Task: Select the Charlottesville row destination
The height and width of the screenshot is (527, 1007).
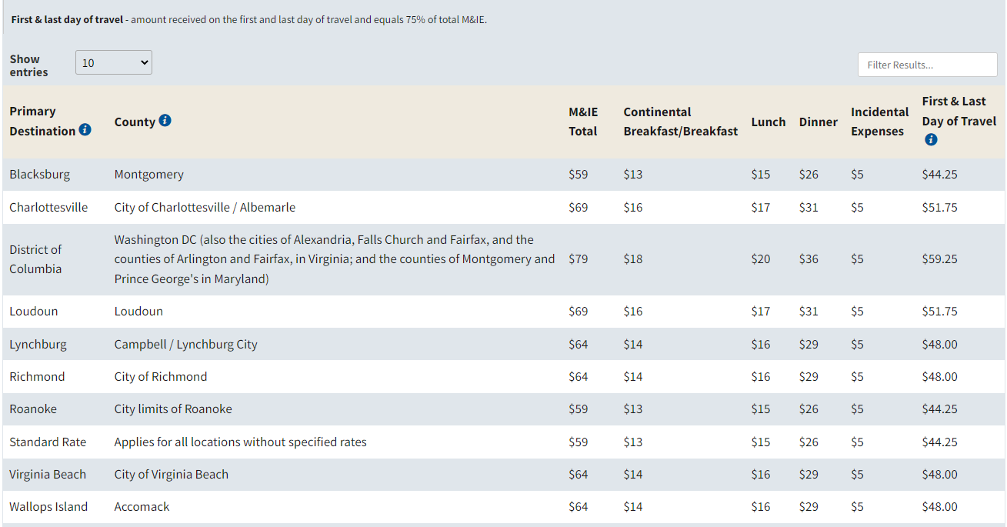Action: click(x=48, y=208)
